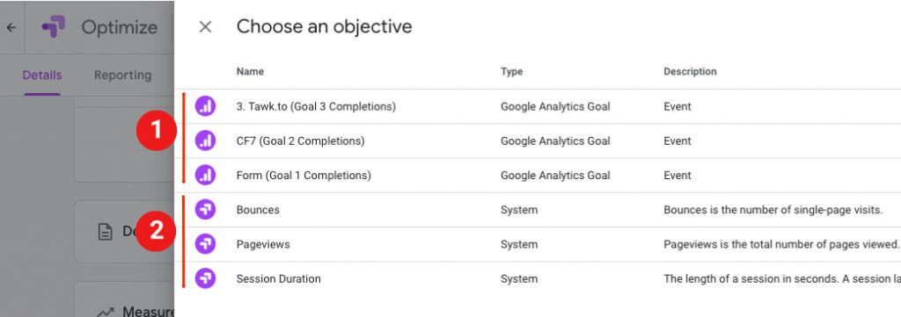Go back using the left arrow

[11, 27]
